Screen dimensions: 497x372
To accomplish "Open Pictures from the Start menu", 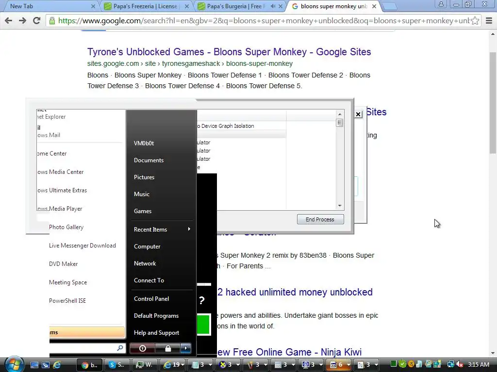I will pos(144,177).
